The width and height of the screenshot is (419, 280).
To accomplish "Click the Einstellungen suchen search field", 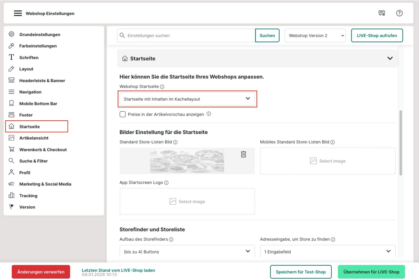I will pyautogui.click(x=190, y=36).
